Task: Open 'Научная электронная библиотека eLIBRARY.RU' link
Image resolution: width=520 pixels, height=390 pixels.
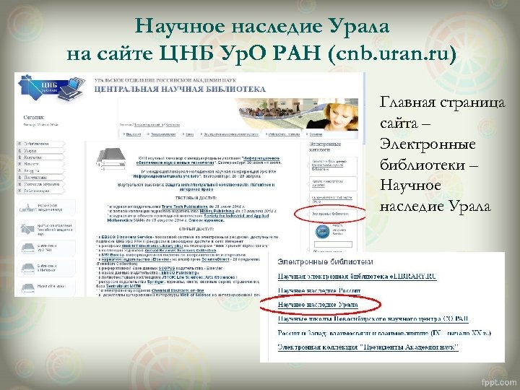Action: (x=357, y=276)
